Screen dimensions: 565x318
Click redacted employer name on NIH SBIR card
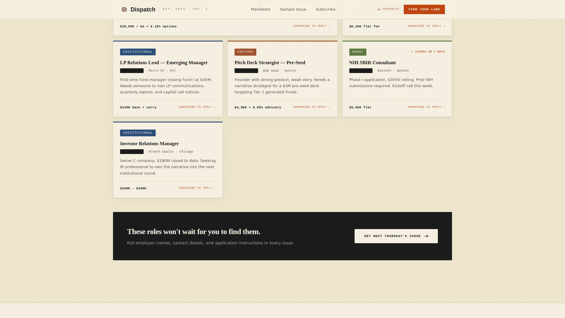point(361,71)
